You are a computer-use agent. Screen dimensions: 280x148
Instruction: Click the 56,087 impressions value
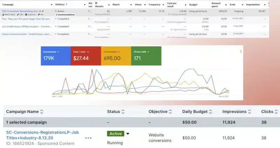262,11
